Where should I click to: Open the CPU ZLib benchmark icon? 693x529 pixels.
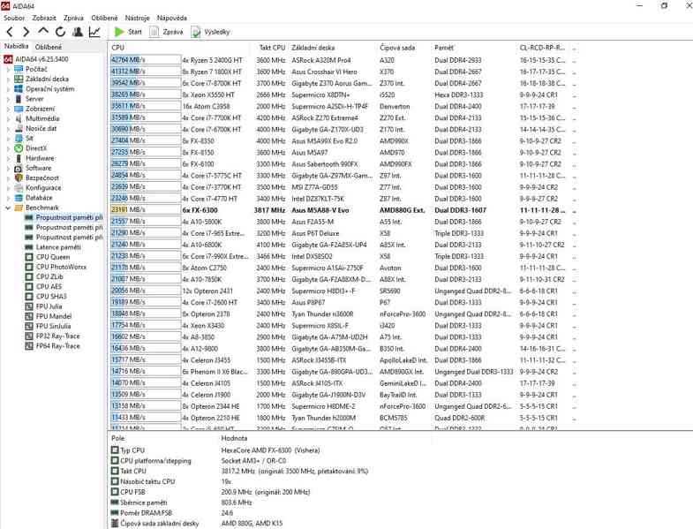point(29,277)
